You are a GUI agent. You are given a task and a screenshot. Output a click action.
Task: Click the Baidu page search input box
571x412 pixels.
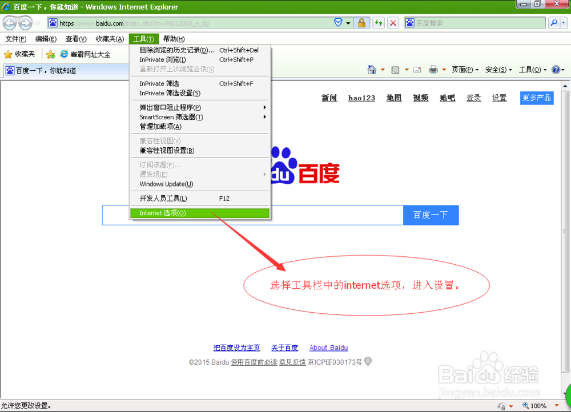pos(253,215)
